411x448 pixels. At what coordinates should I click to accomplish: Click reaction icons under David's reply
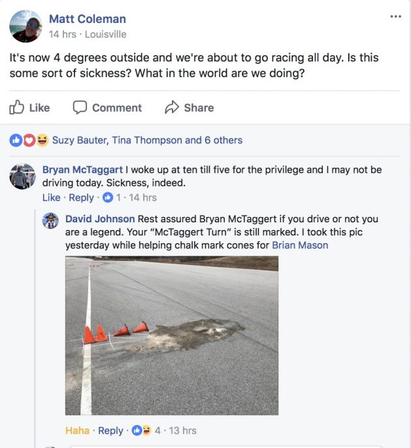[x=140, y=430]
